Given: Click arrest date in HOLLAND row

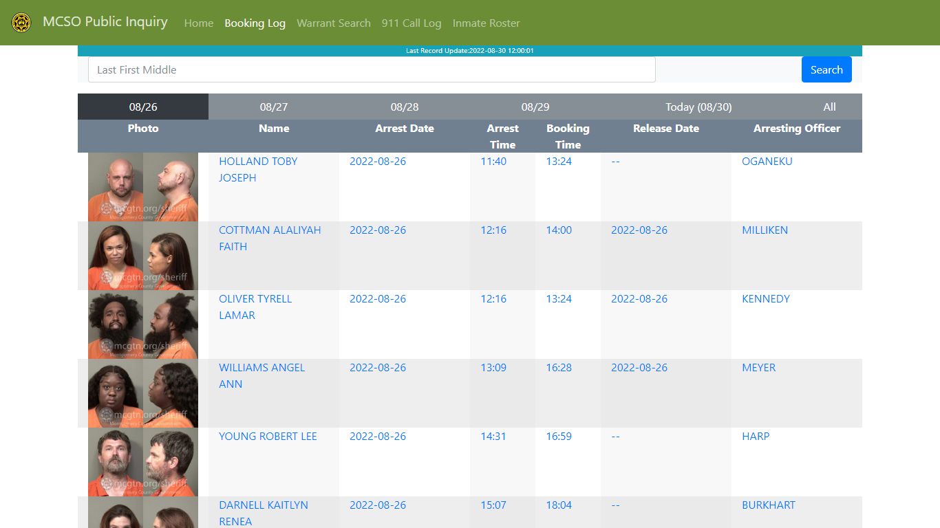Looking at the screenshot, I should (378, 161).
